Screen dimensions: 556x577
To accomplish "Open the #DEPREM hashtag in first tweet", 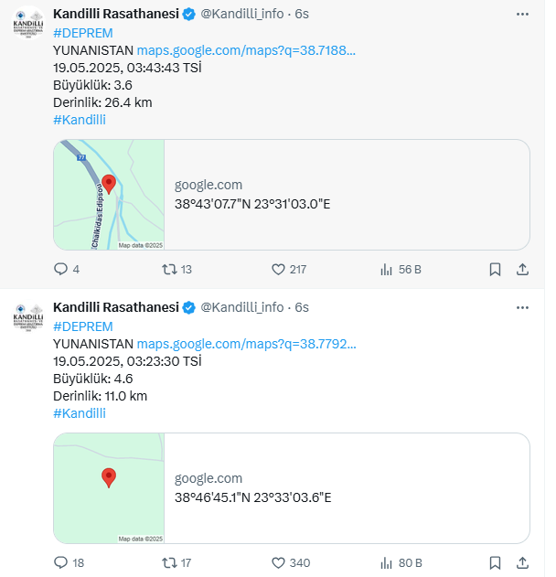I will point(83,33).
